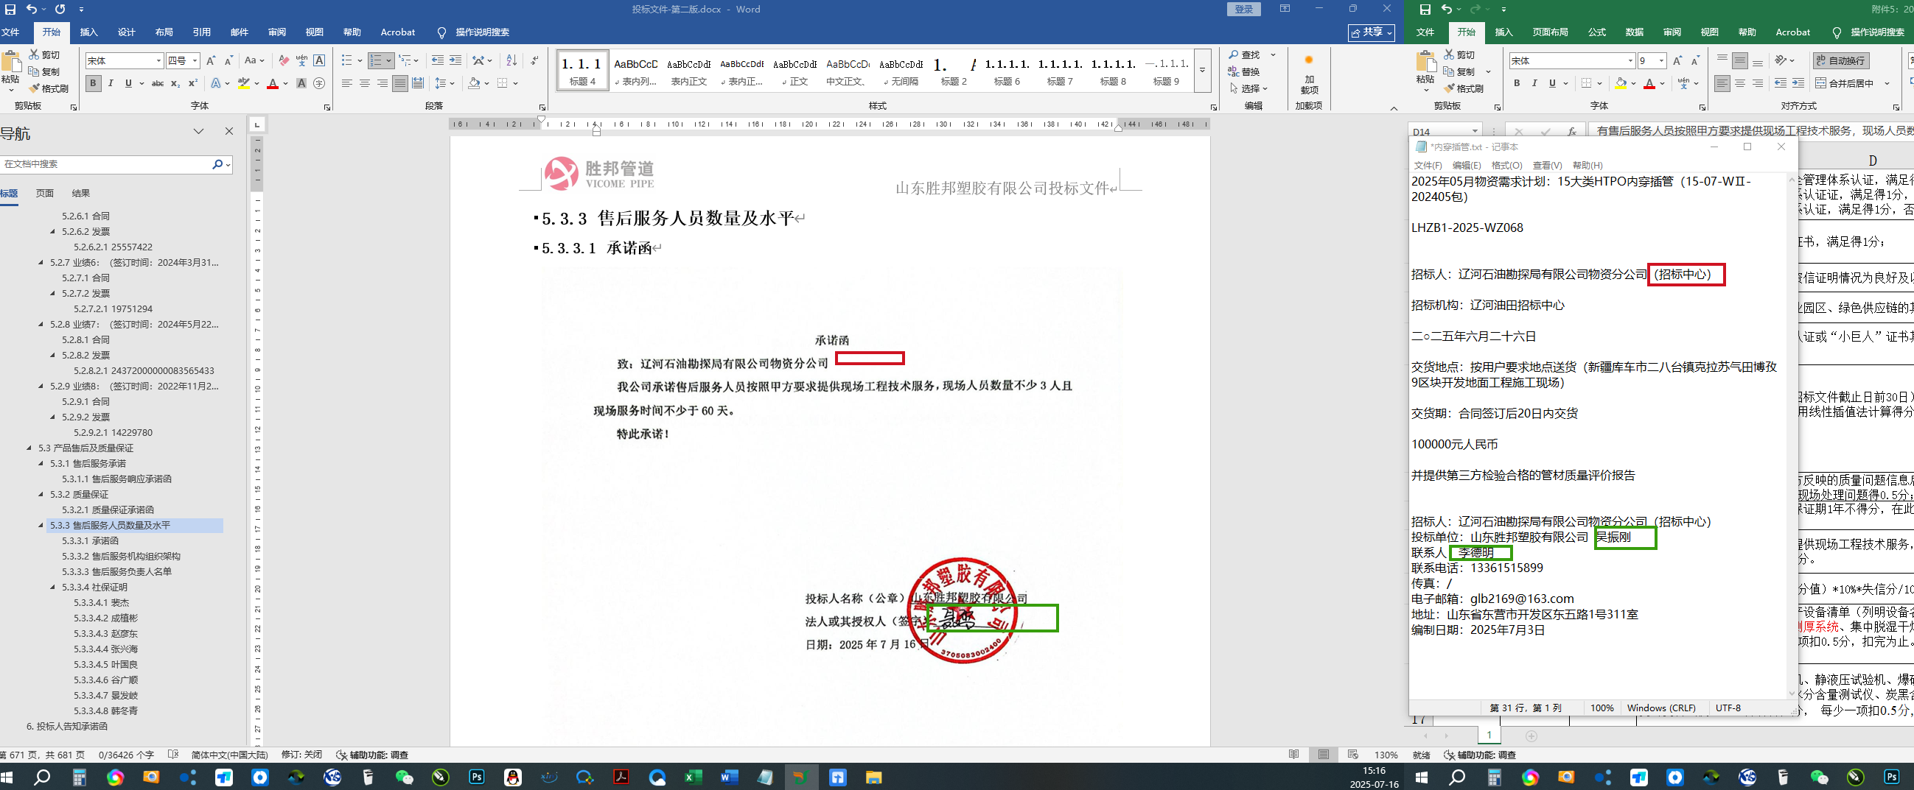The height and width of the screenshot is (790, 1914).
Task: Increase font size in Word ribbon
Action: (211, 61)
